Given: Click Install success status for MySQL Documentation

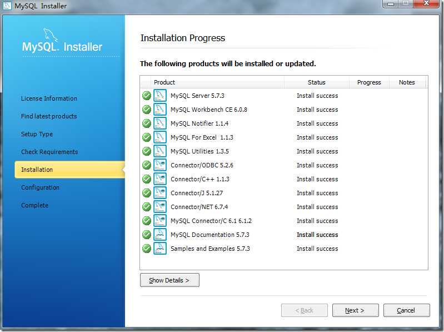Looking at the screenshot, I should 317,235.
